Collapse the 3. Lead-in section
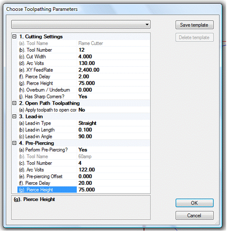The width and height of the screenshot is (227, 231). click(x=14, y=116)
